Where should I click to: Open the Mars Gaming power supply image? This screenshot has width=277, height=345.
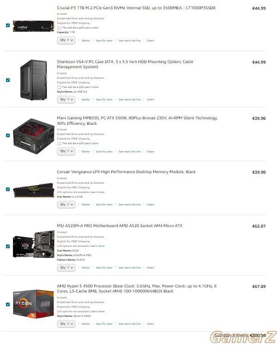(34, 136)
